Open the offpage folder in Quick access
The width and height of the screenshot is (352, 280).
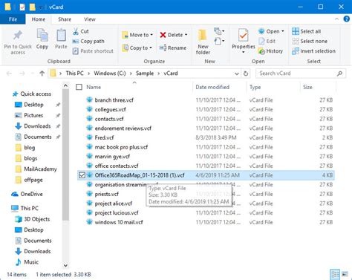click(29, 180)
